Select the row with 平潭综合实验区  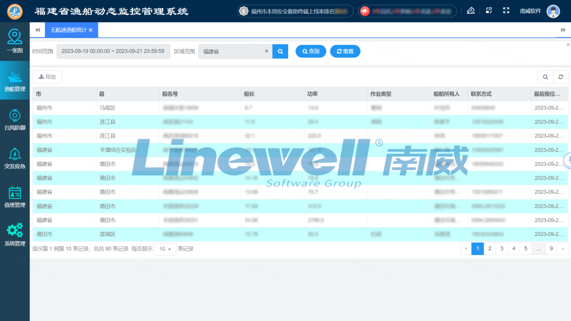300,150
